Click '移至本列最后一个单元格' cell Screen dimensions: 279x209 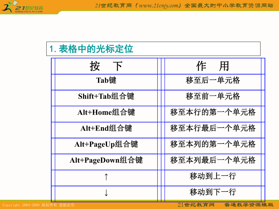click(x=213, y=162)
